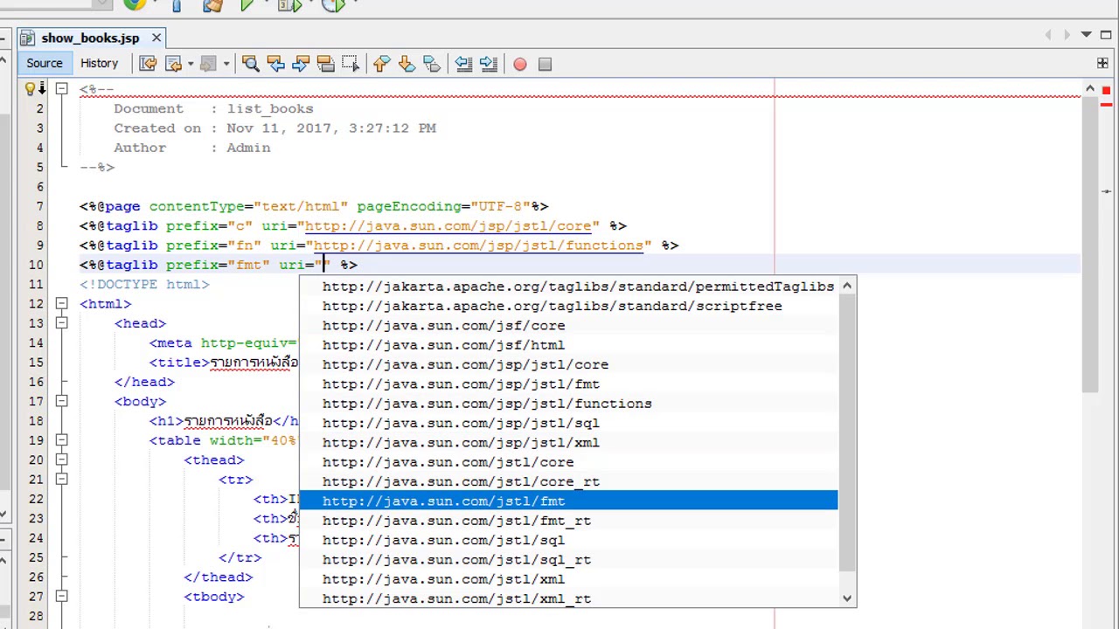Collapse the tbody fold at line 27

(x=61, y=596)
